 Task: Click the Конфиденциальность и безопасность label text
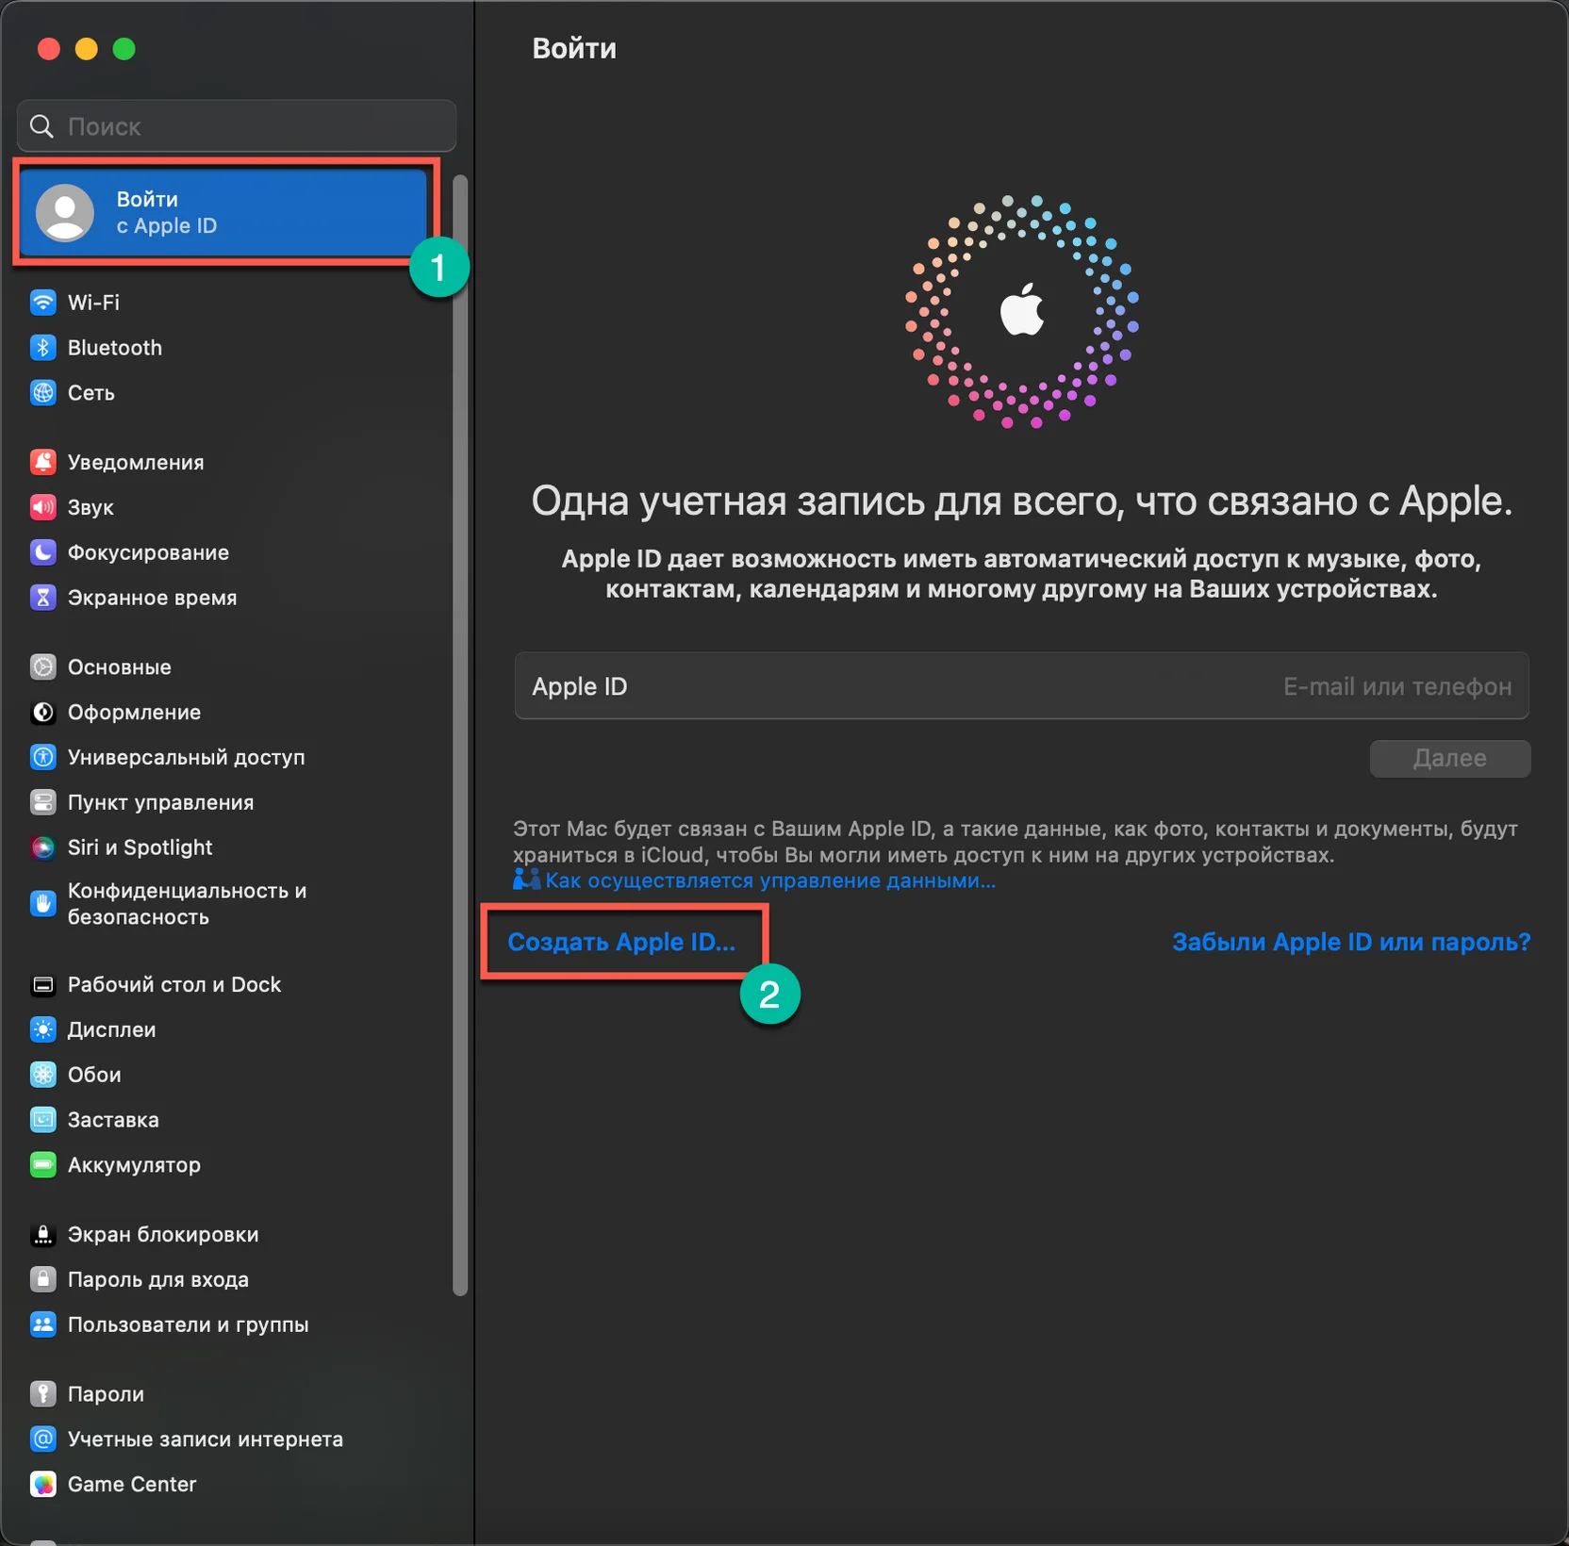(x=187, y=904)
